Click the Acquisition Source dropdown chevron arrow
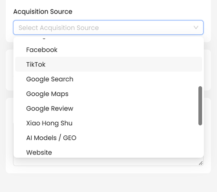This screenshot has height=192, width=217. point(196,27)
